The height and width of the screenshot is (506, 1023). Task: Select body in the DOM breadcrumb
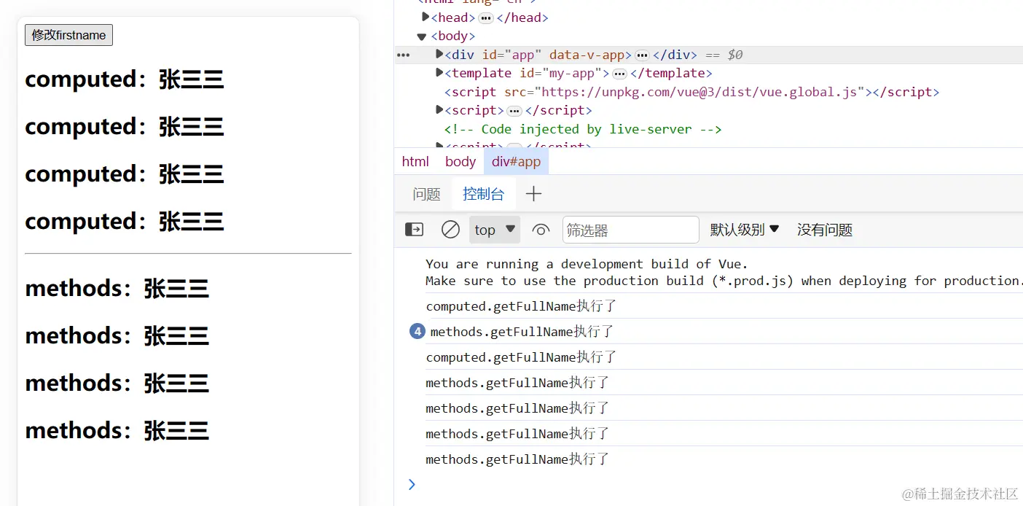coord(460,161)
